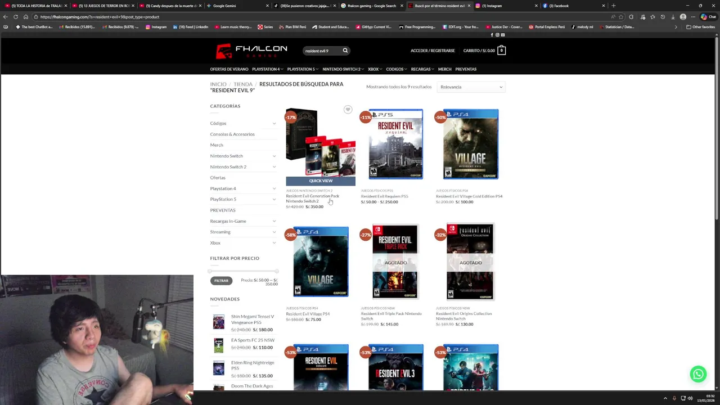
Task: Expand the Xbox category chevron
Action: (274, 243)
